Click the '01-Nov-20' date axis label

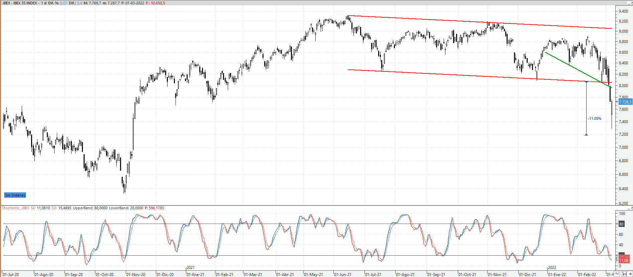pos(136,274)
